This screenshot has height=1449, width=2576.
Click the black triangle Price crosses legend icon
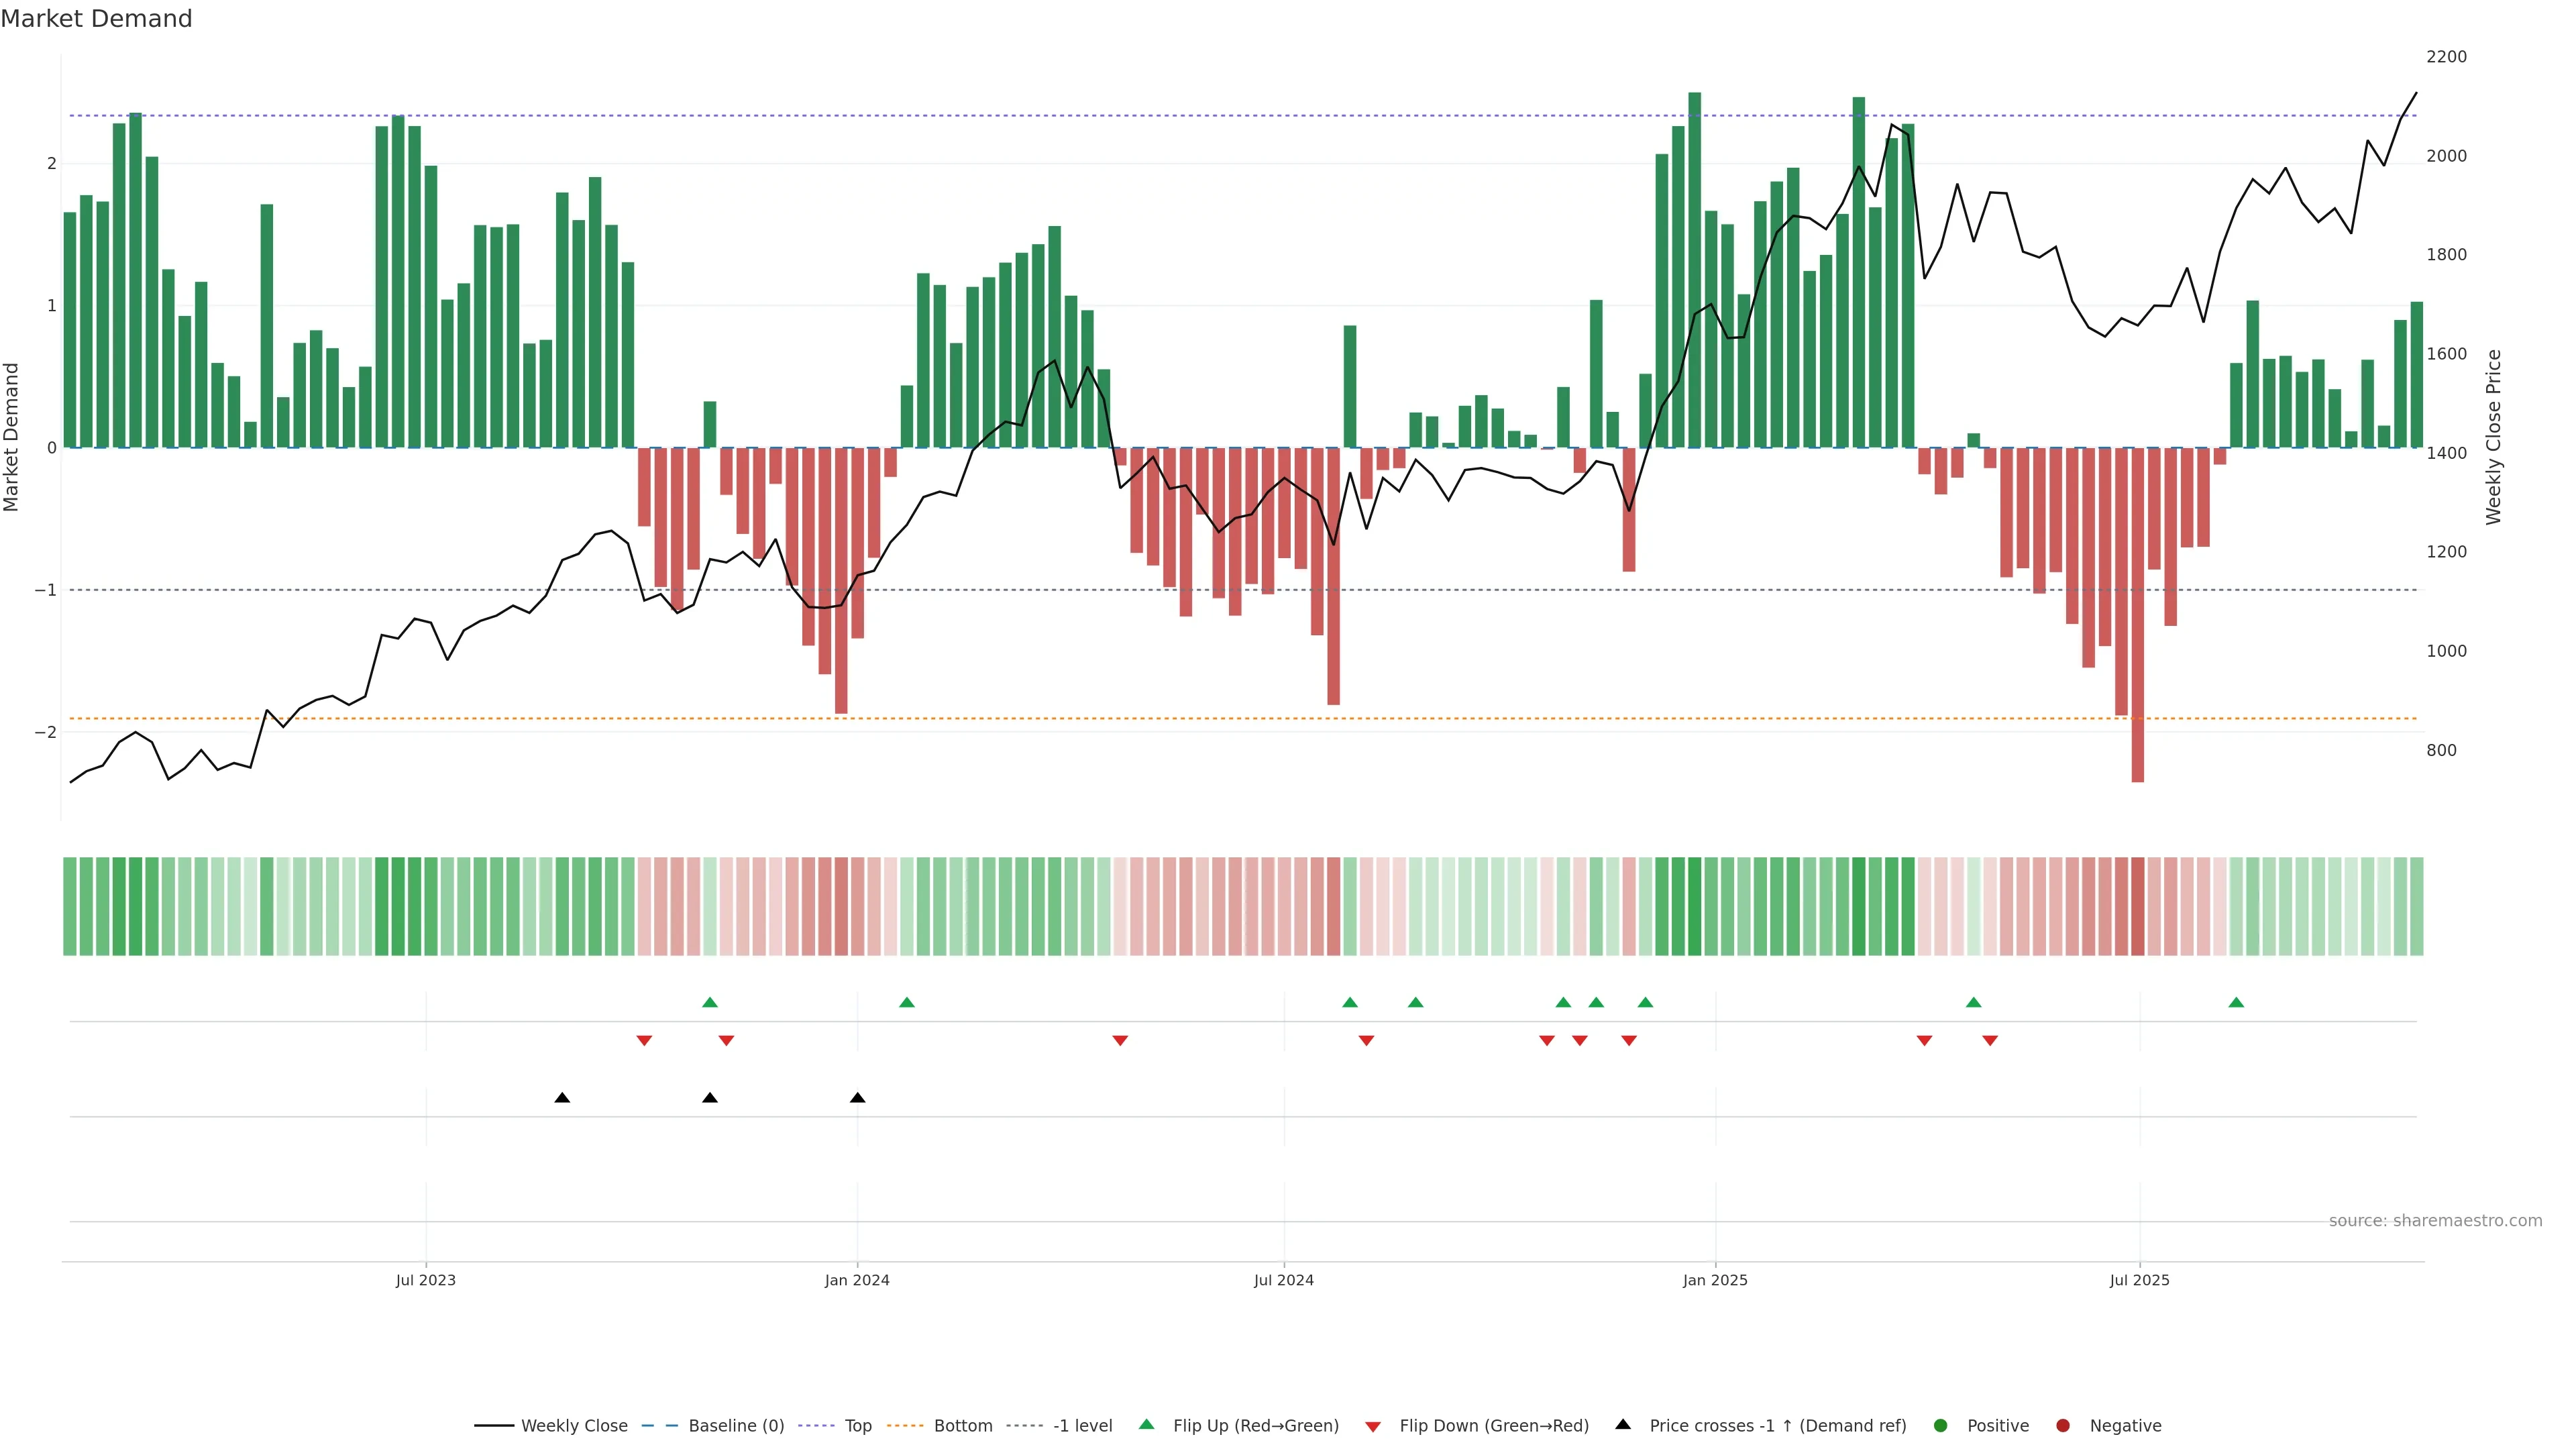click(1623, 1425)
